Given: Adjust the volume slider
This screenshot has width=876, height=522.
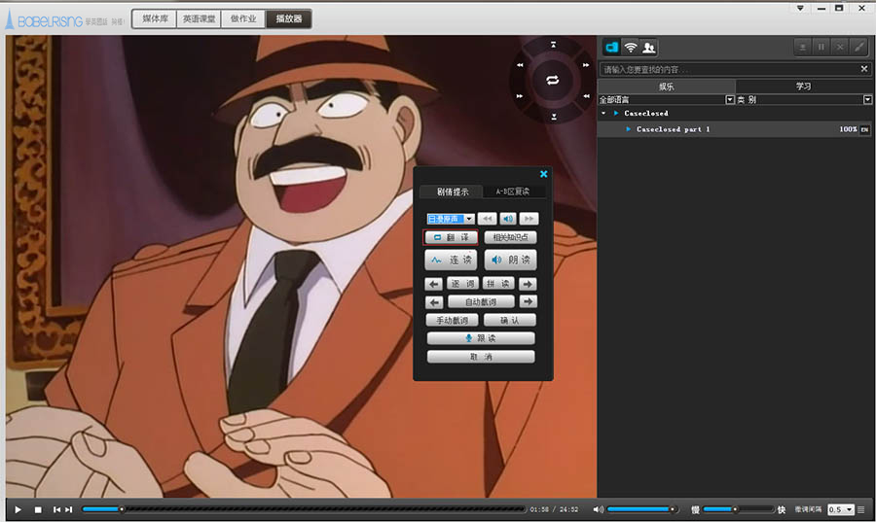Looking at the screenshot, I should click(x=642, y=509).
